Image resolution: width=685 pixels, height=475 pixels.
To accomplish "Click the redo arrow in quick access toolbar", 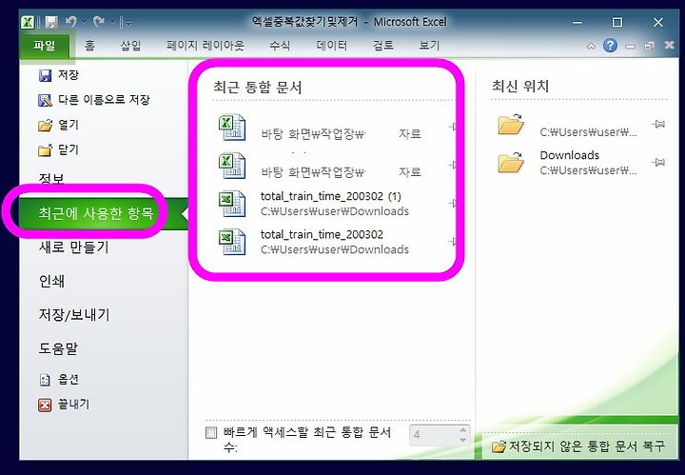I will [99, 21].
